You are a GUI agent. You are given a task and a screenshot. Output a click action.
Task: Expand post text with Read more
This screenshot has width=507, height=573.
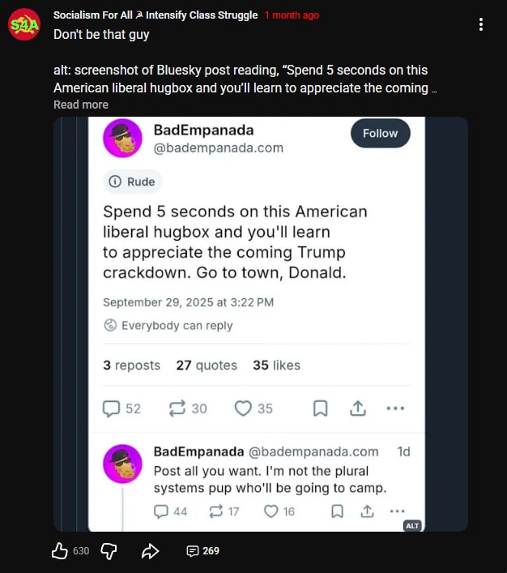(x=80, y=105)
